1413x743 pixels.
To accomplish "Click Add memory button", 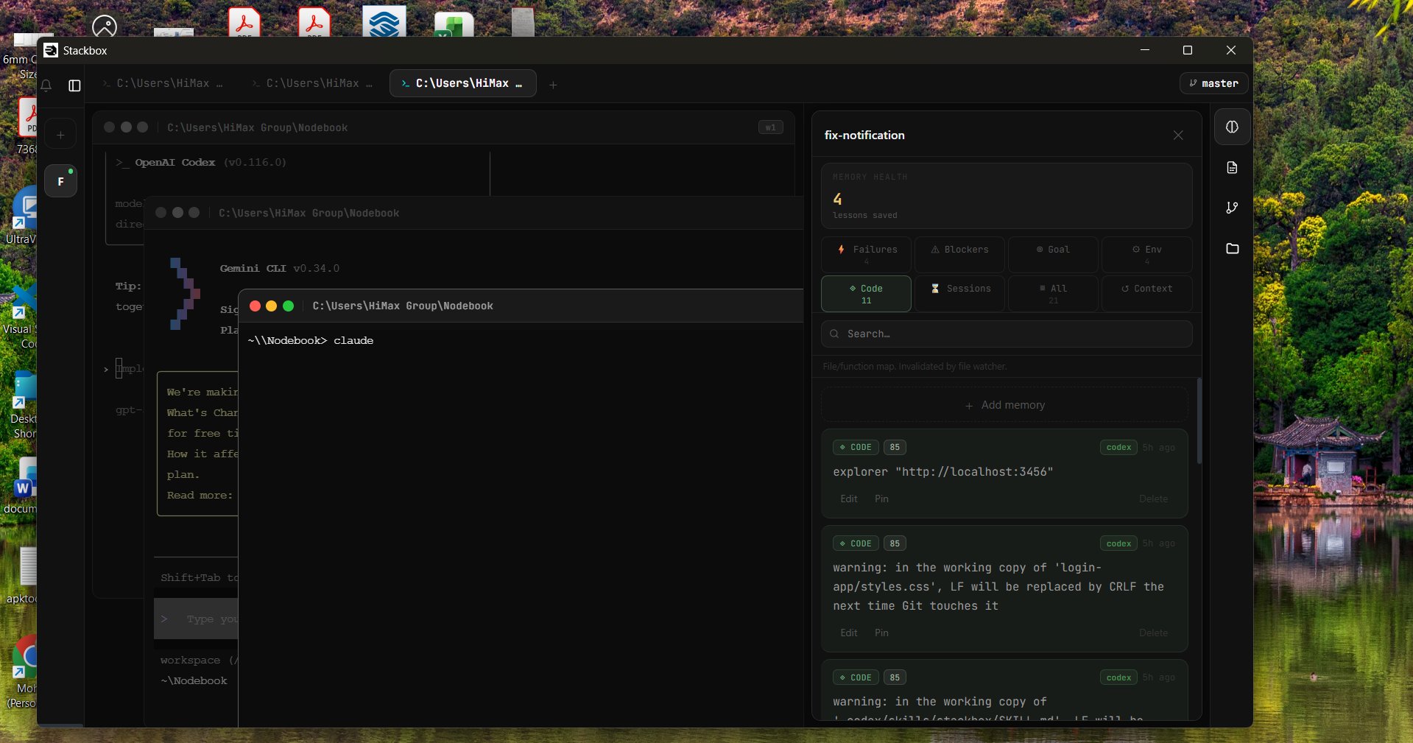I will coord(1004,405).
